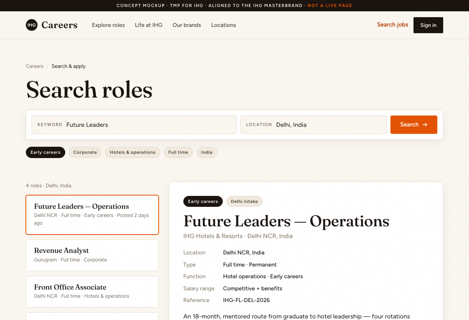
Task: Open the Explore roles menu
Action: (108, 25)
